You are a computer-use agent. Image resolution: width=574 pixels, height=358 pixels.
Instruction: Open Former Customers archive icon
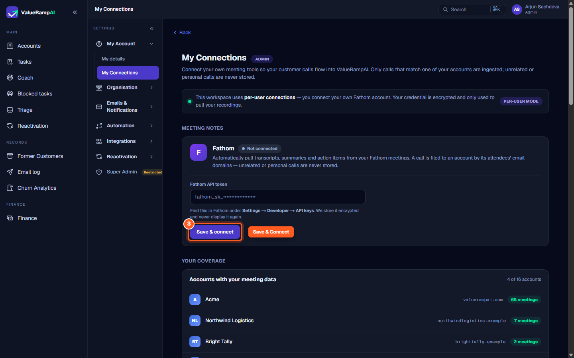coord(10,156)
